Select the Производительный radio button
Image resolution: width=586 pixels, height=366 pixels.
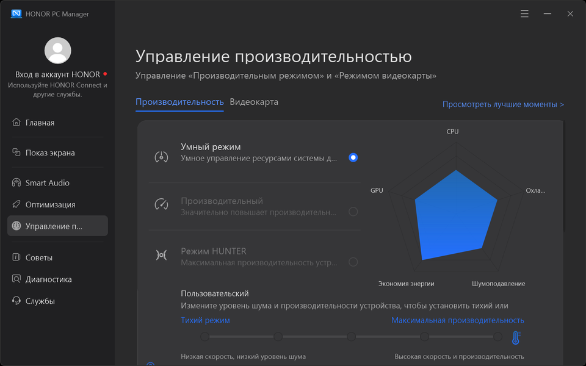click(353, 212)
